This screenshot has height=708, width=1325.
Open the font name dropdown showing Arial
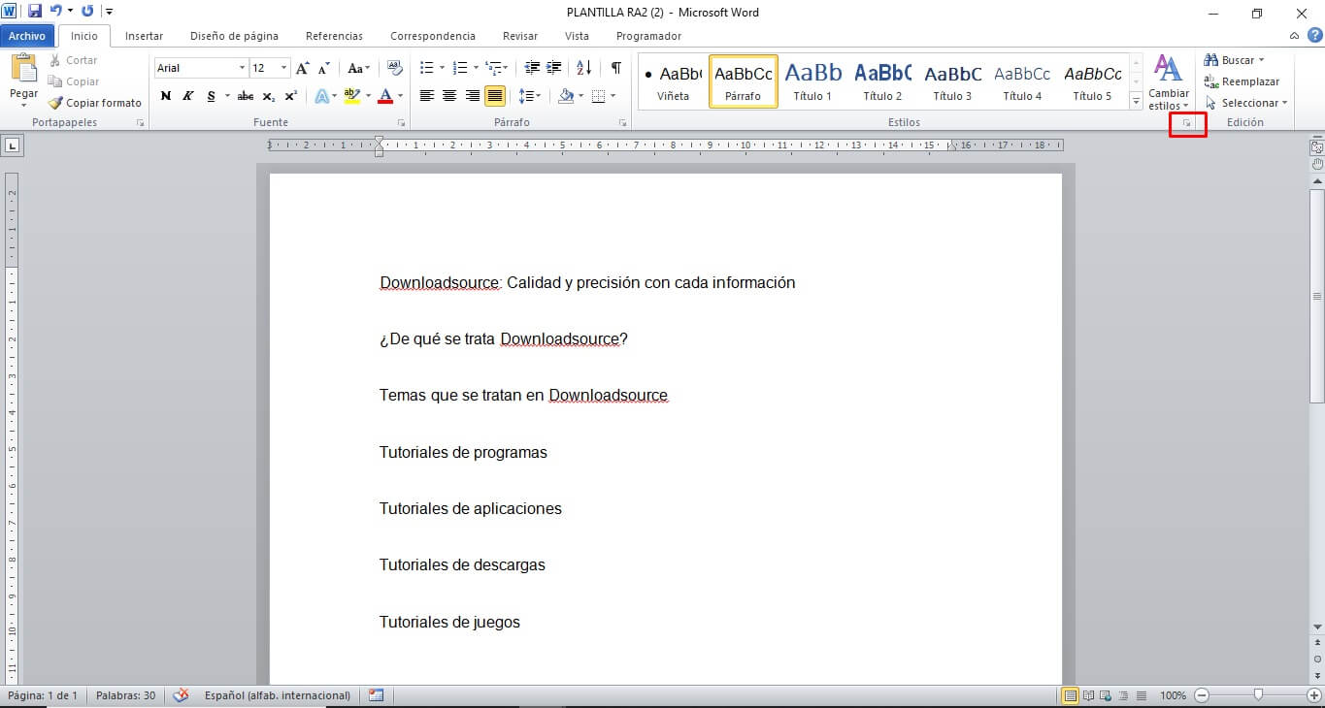(242, 68)
